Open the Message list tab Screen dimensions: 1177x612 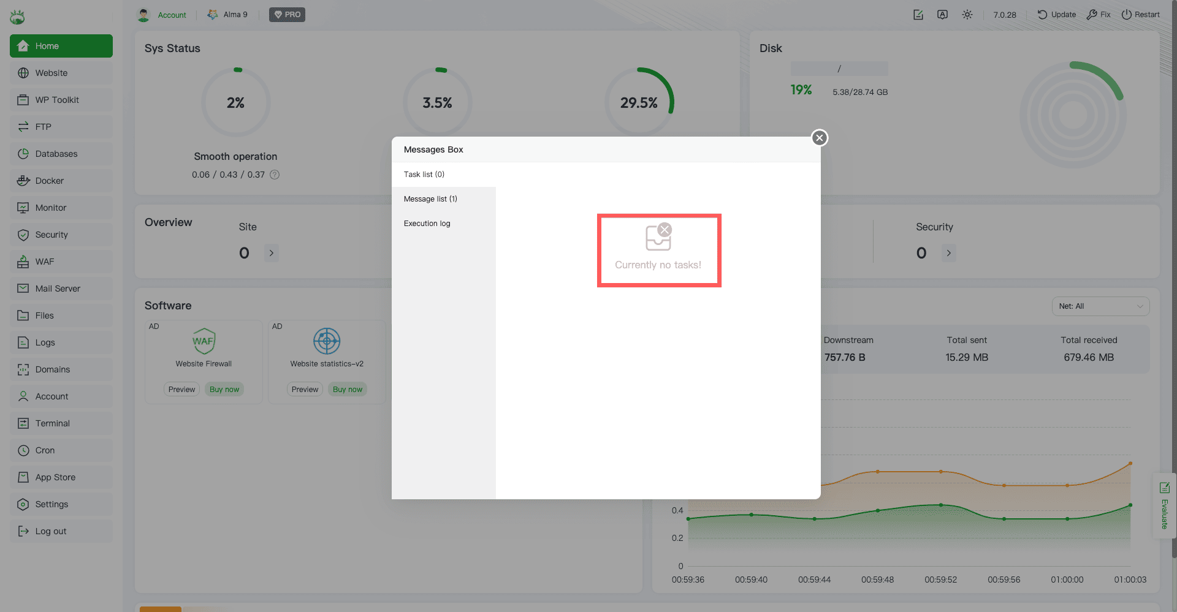[430, 199]
